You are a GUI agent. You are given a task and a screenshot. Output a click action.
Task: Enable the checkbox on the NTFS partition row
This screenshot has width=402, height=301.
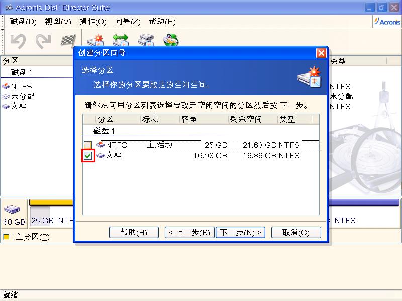[x=86, y=145]
